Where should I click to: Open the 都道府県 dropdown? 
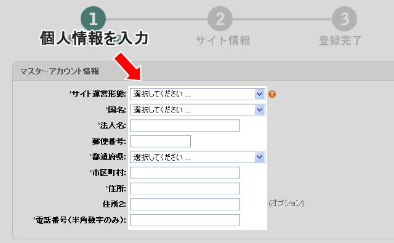[197, 157]
